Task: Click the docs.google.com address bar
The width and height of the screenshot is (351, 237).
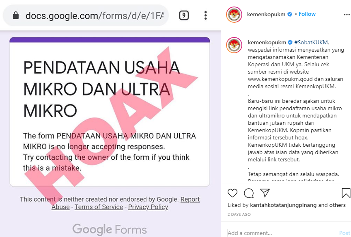Action: point(86,15)
